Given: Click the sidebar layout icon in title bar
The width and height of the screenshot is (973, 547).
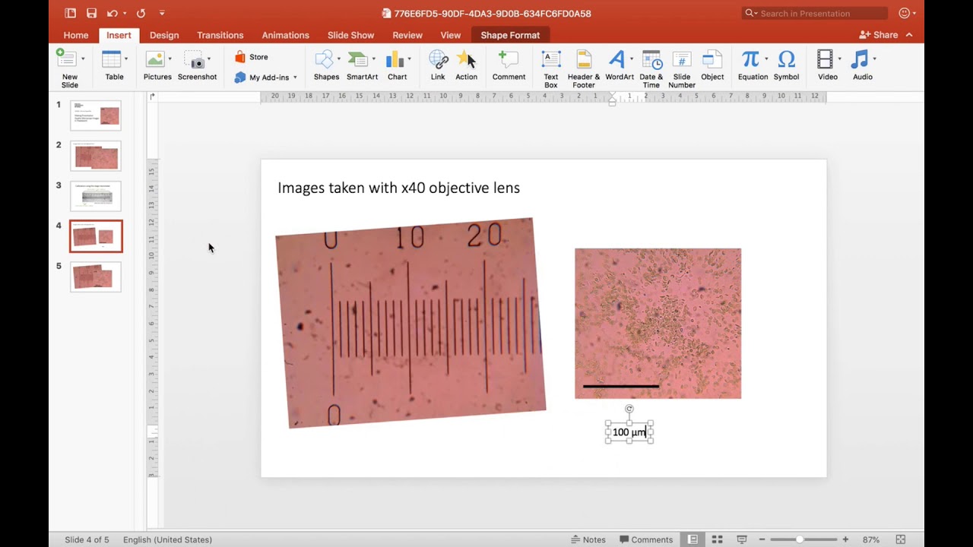Looking at the screenshot, I should 70,13.
